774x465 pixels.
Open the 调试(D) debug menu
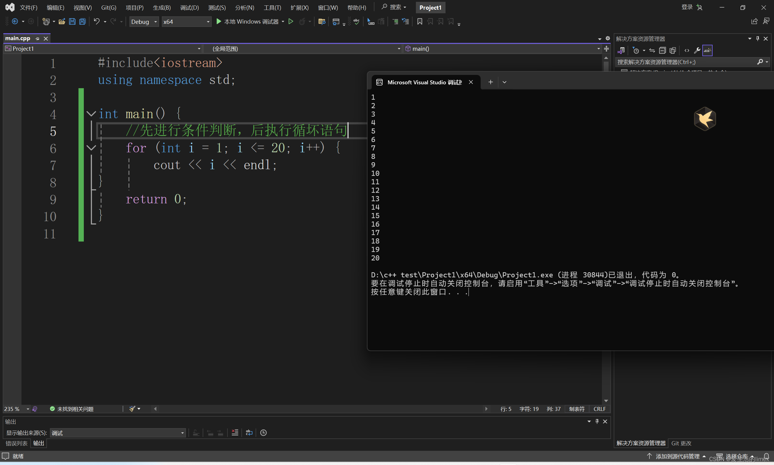tap(189, 8)
